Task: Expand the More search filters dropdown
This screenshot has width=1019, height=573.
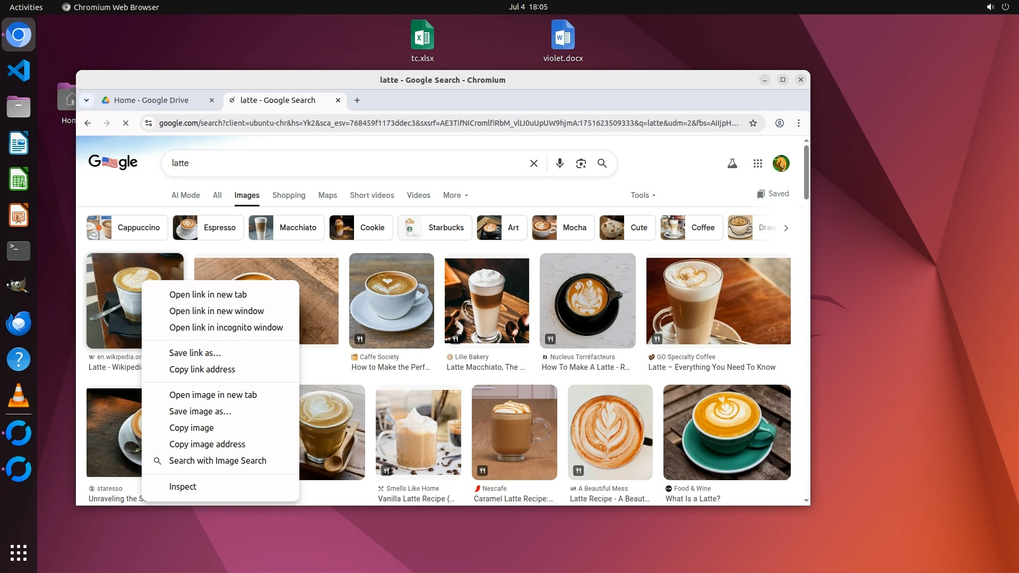Action: point(455,195)
